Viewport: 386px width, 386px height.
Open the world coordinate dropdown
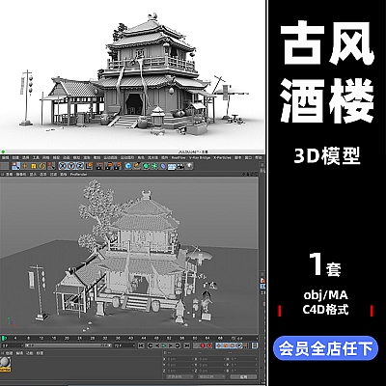coord(179,376)
